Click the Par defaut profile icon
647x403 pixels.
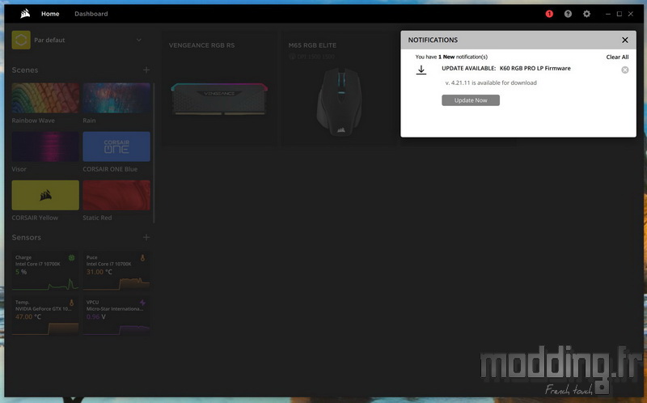[21, 40]
